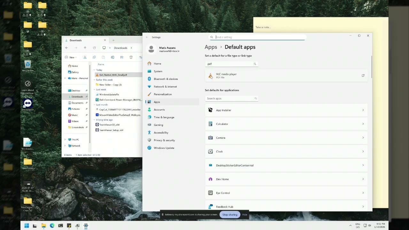This screenshot has height=230, width=409.
Task: Open Accessibility settings
Action: coord(172,133)
